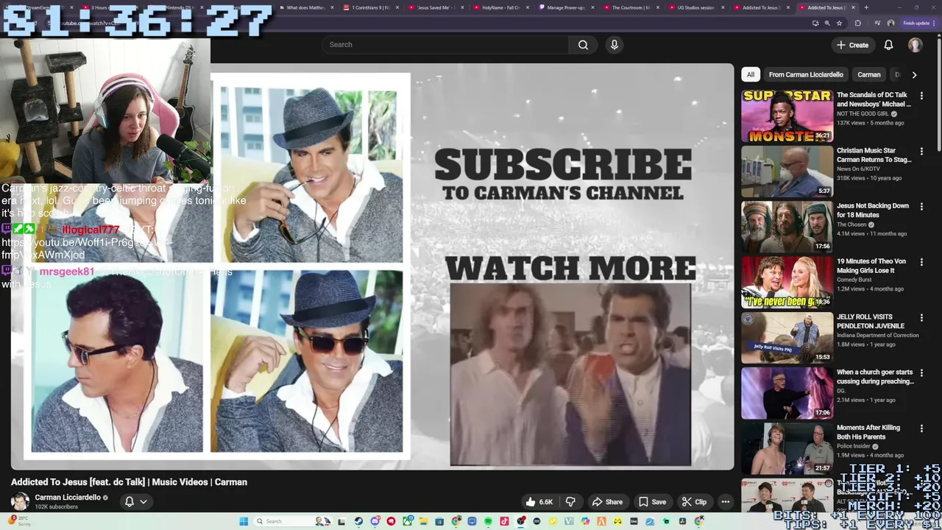942x530 pixels.
Task: Open options for Scandals of DC Talk video
Action: pyautogui.click(x=921, y=96)
